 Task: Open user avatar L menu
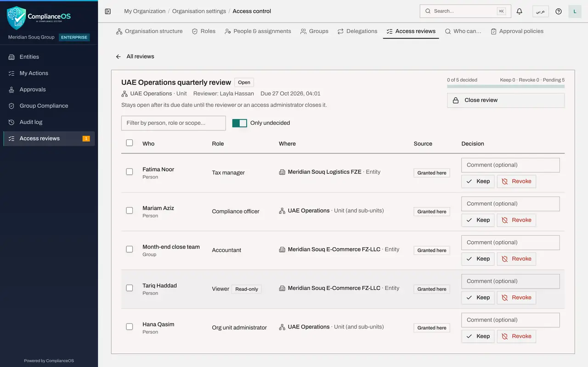point(575,11)
